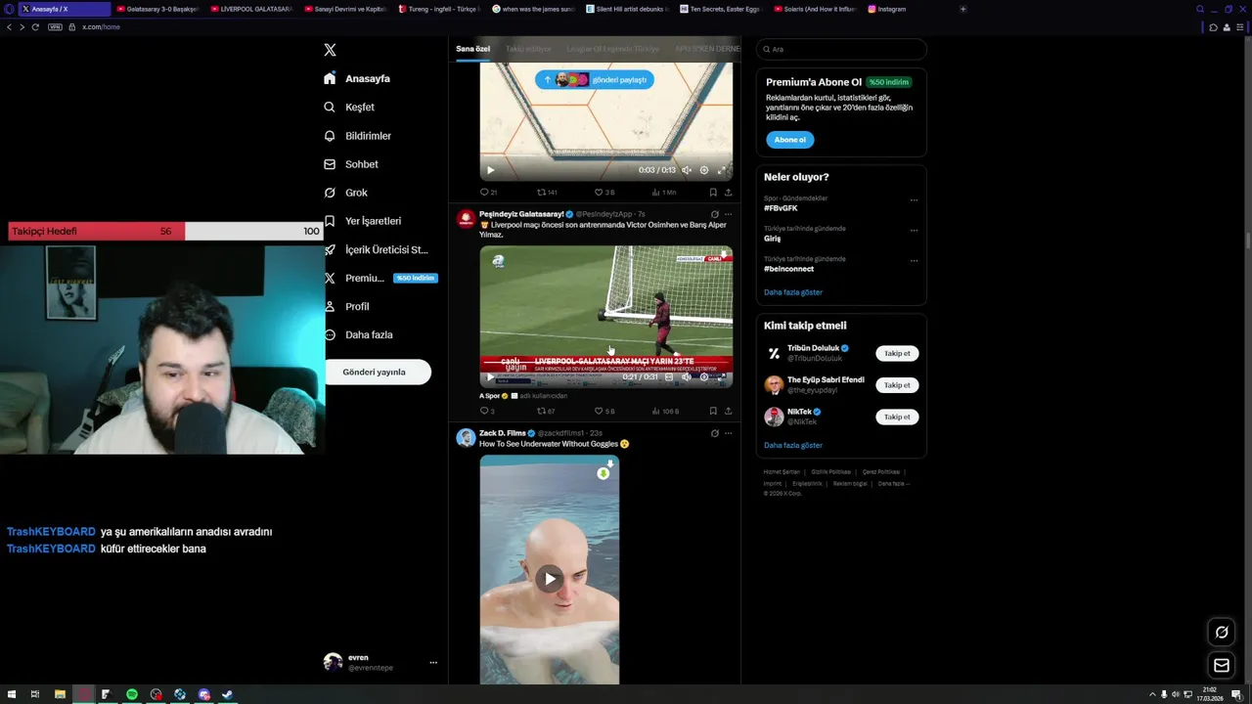Open Grok from the sidebar
This screenshot has height=704, width=1252.
pos(345,193)
